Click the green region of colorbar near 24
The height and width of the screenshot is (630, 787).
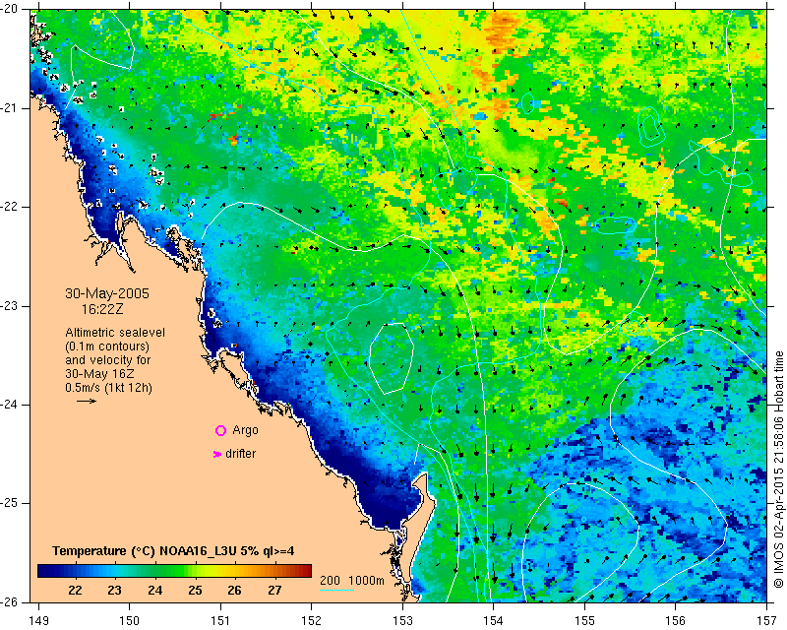[x=154, y=571]
